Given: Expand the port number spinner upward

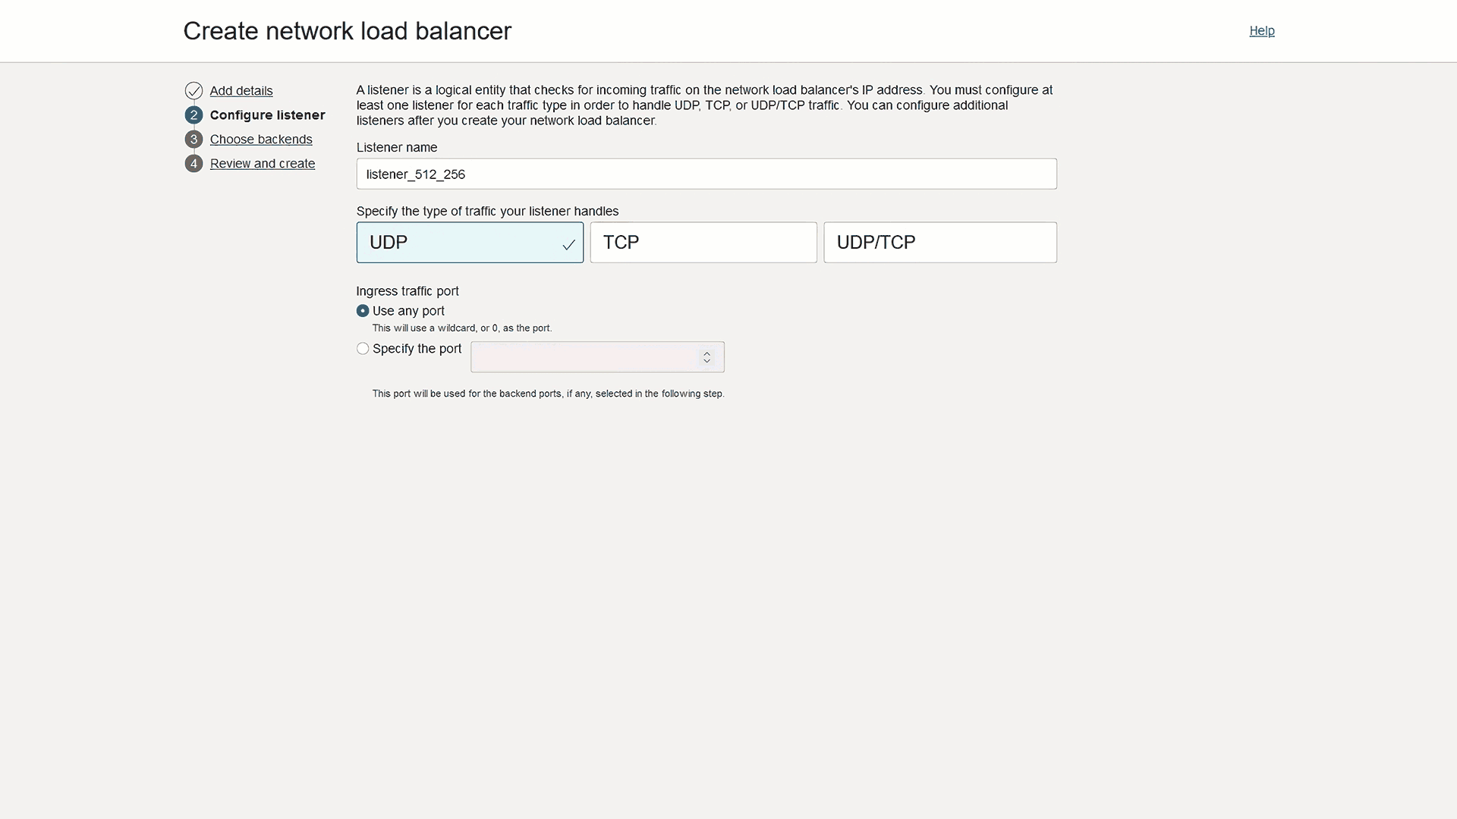Looking at the screenshot, I should pyautogui.click(x=707, y=352).
